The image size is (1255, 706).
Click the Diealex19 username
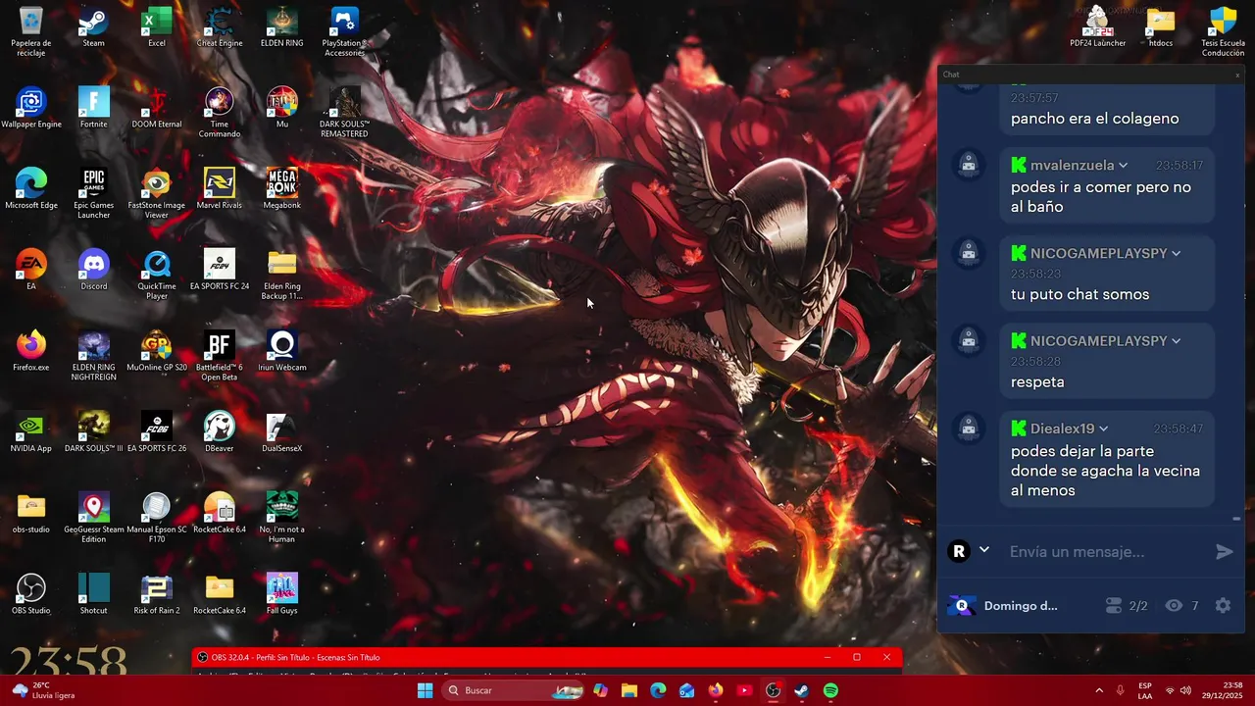click(1062, 429)
